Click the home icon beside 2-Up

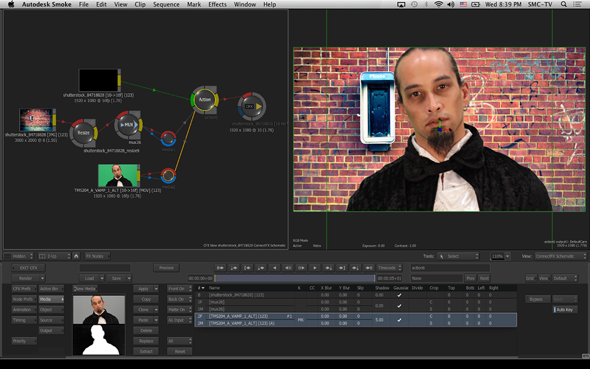click(76, 256)
